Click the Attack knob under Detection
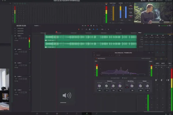Screen dimensions: 173x115 coord(106,86)
